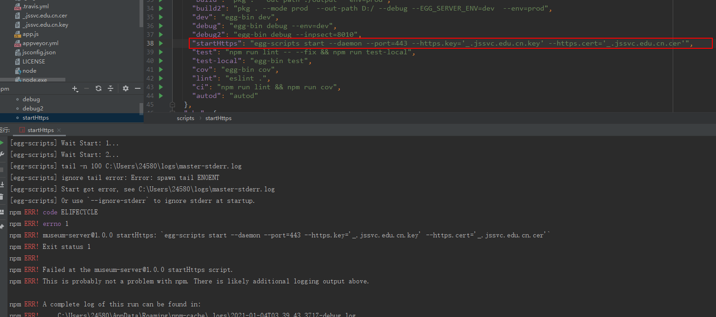Open run configuration wrench icon
716x317 pixels.
[x=2, y=154]
